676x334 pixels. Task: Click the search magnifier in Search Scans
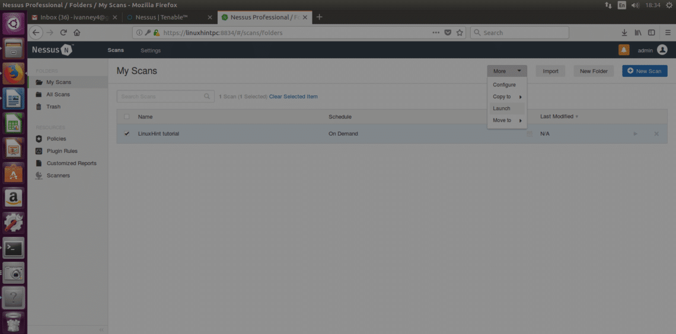point(208,97)
